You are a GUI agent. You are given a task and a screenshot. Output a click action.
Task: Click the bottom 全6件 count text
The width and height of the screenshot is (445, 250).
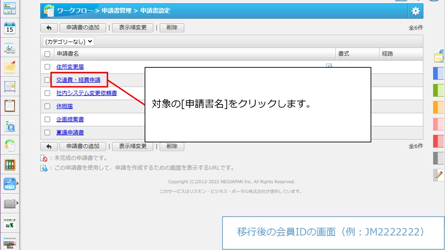[x=416, y=147]
